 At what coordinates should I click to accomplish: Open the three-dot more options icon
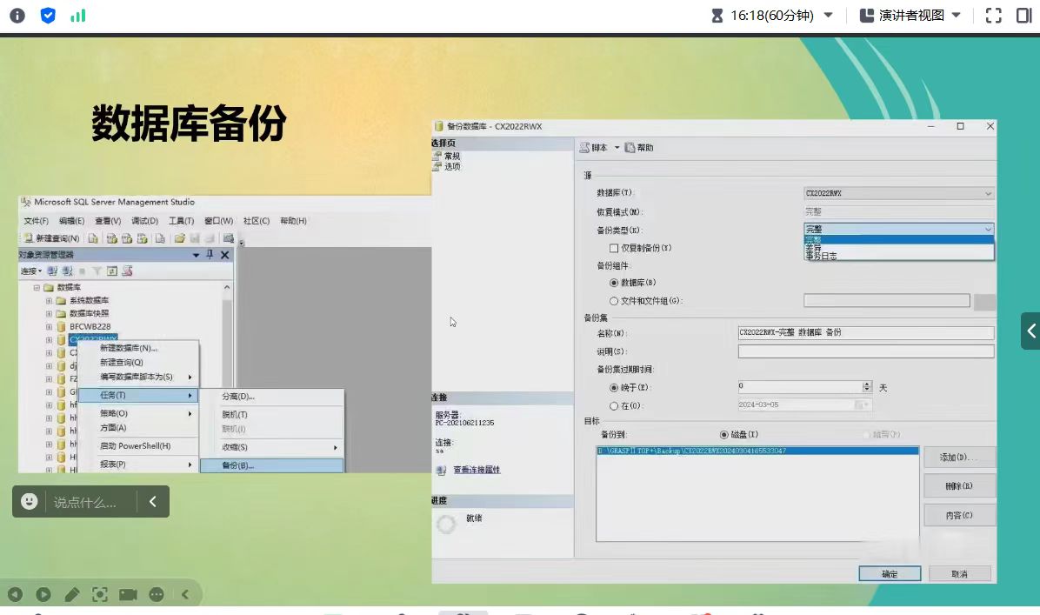coord(157,594)
